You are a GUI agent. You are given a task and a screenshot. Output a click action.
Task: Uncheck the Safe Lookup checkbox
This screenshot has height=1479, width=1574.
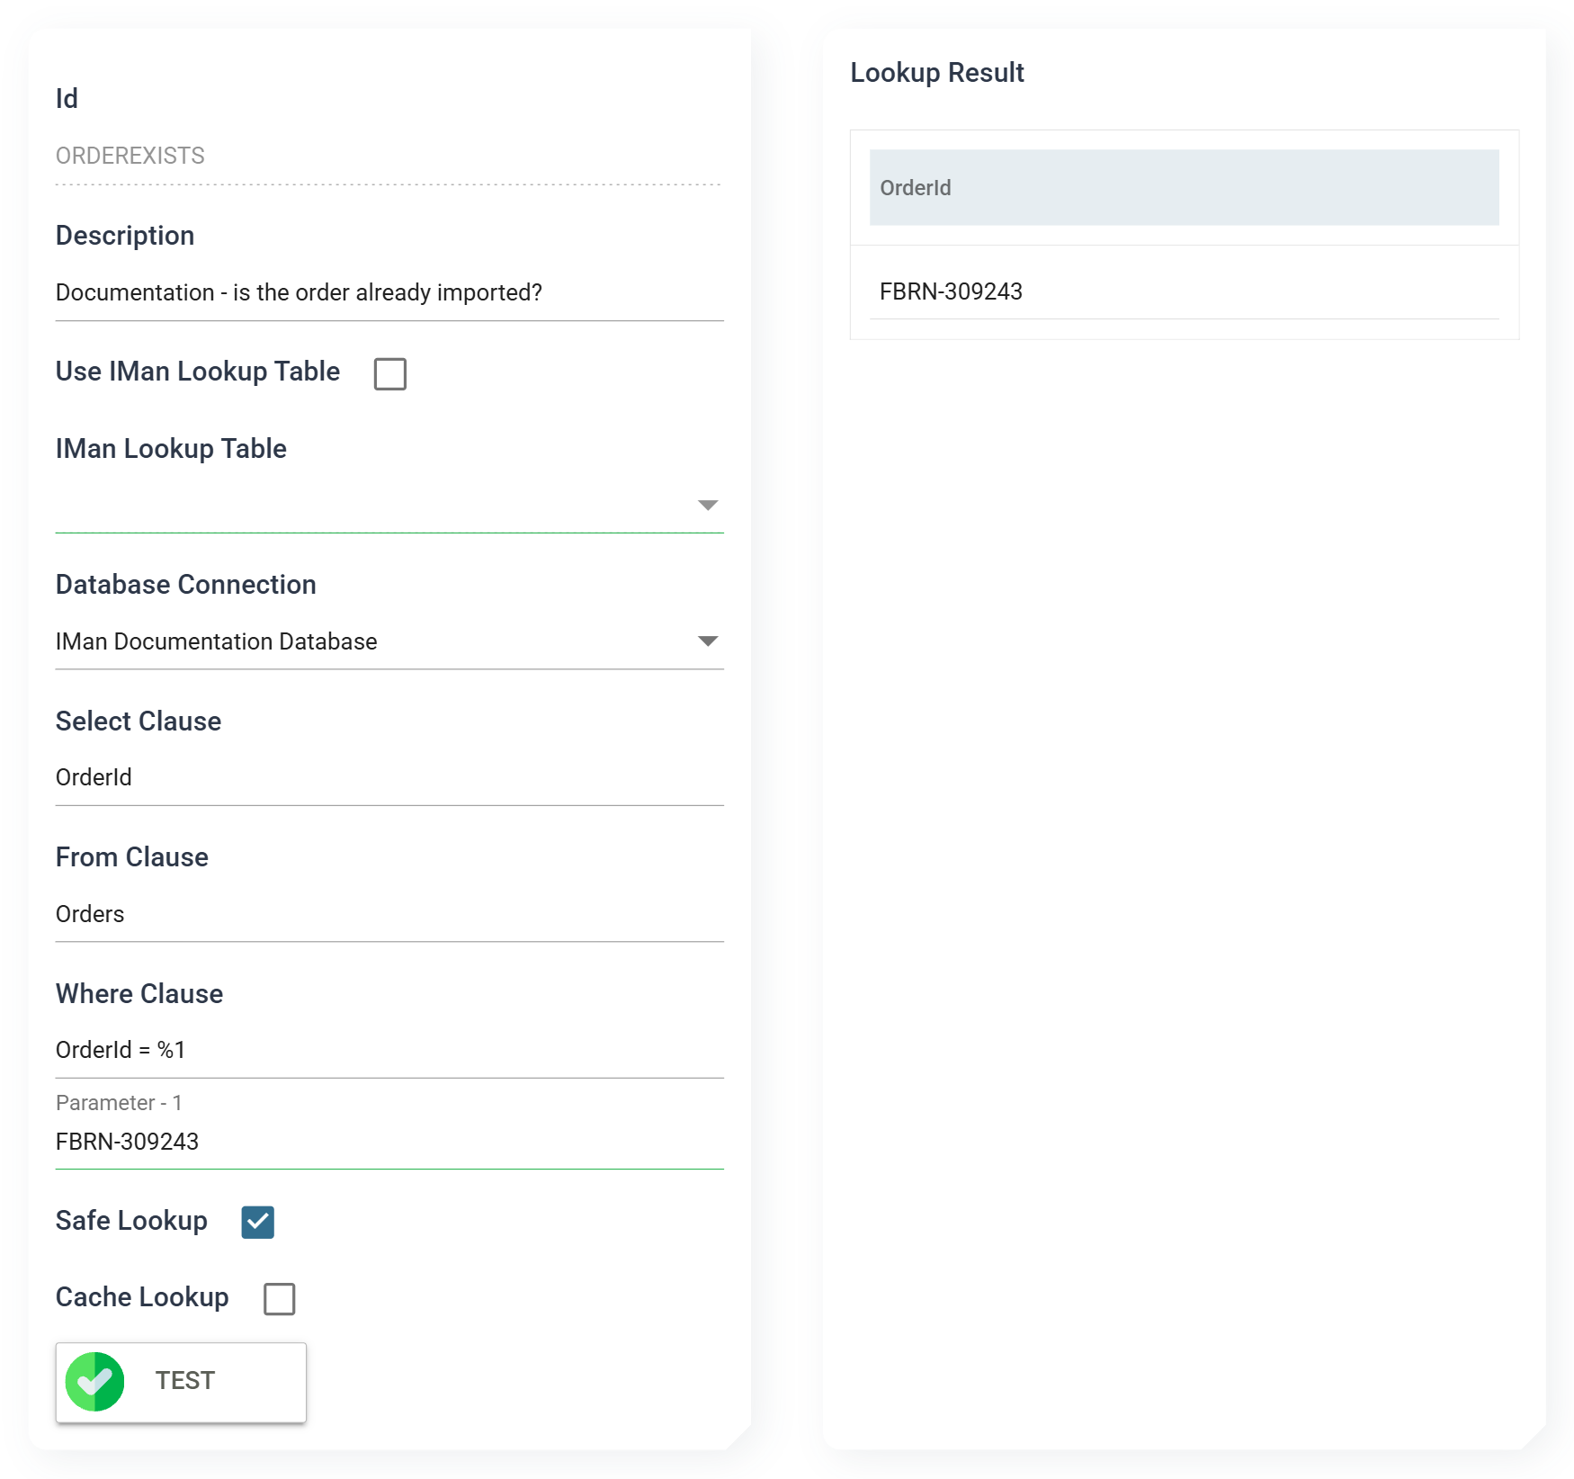coord(257,1222)
